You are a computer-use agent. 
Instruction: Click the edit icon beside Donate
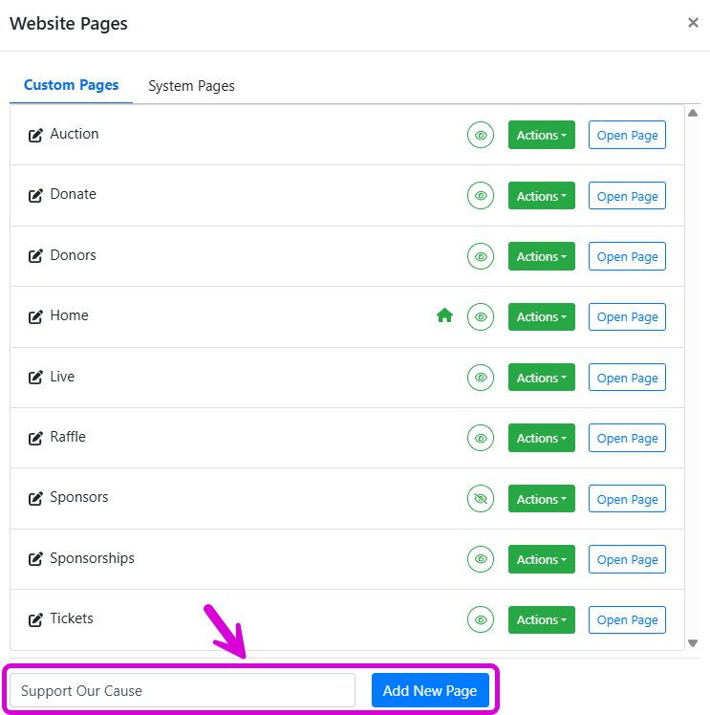[35, 195]
